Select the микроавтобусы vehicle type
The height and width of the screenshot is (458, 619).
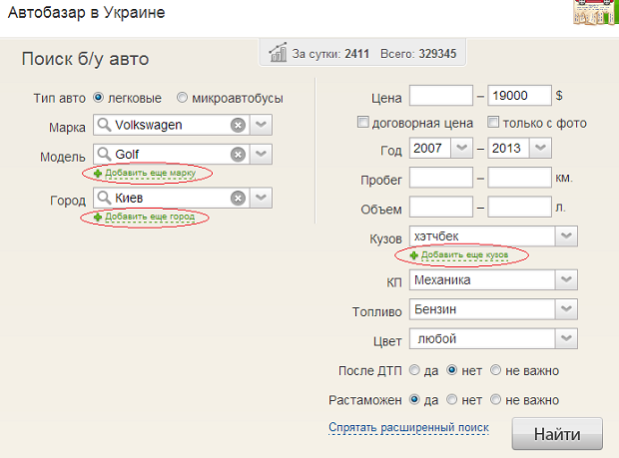(x=182, y=98)
